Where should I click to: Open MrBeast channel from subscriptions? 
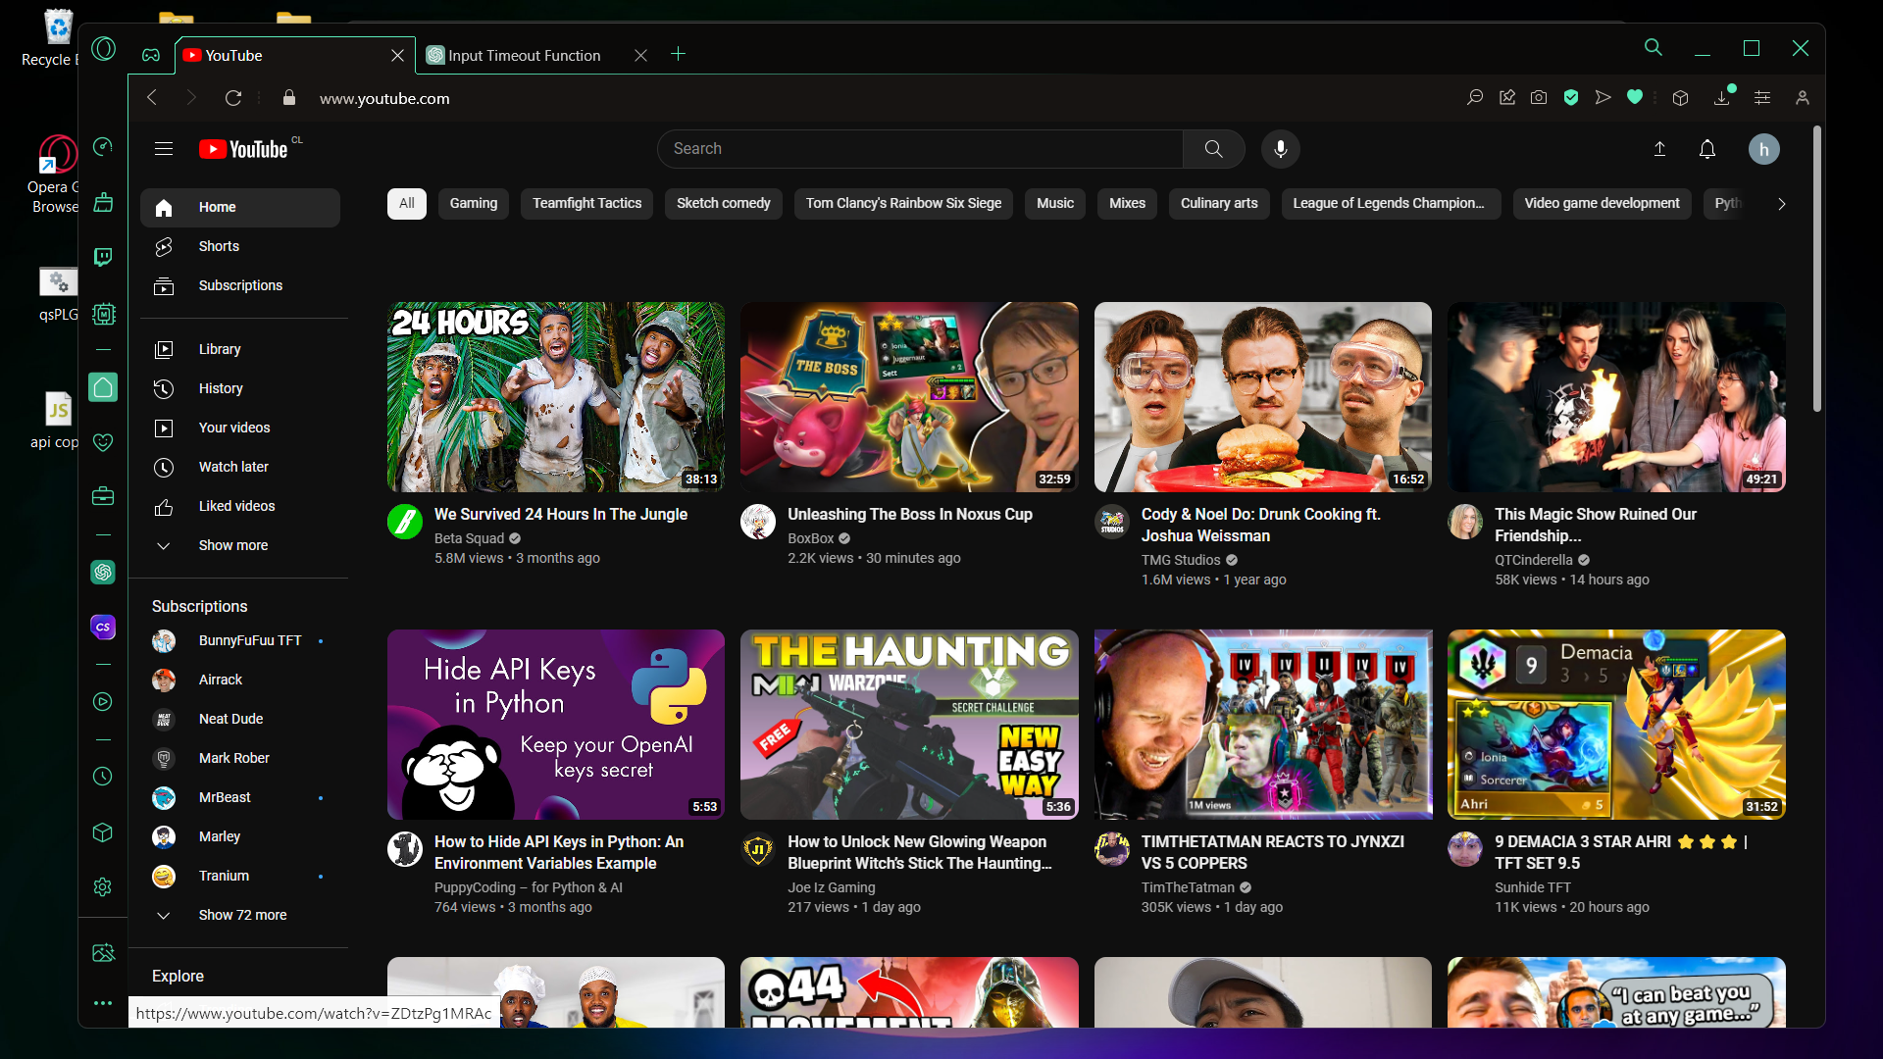pyautogui.click(x=225, y=797)
